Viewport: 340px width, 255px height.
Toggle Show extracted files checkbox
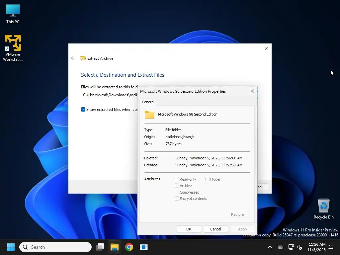[x=83, y=110]
